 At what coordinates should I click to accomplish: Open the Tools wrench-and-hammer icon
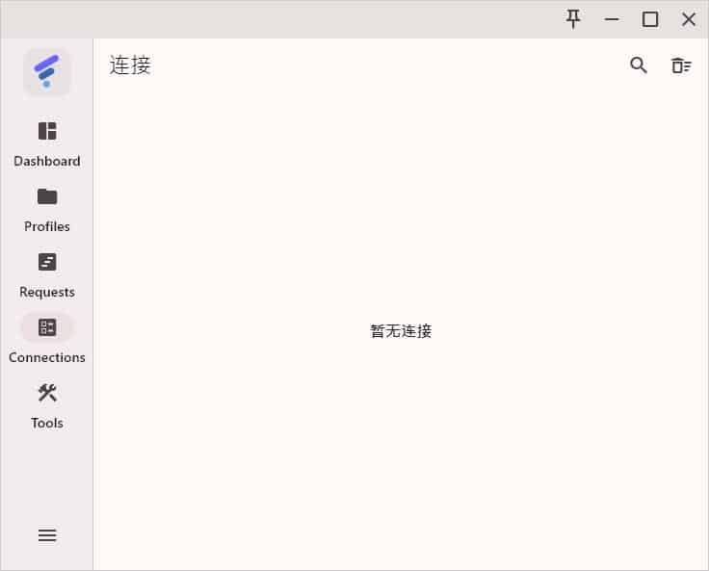pos(47,393)
